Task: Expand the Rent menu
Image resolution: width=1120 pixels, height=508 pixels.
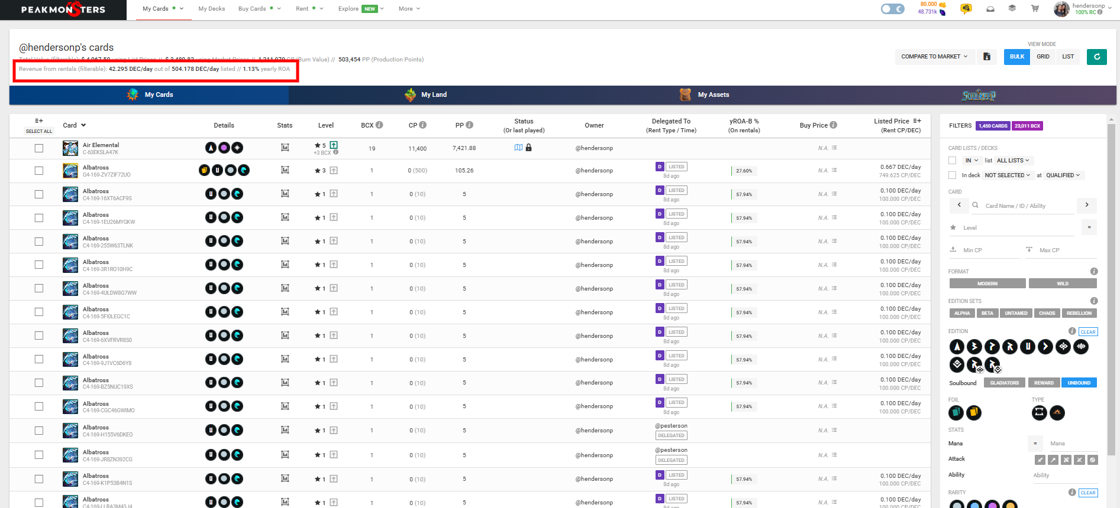Action: [309, 9]
